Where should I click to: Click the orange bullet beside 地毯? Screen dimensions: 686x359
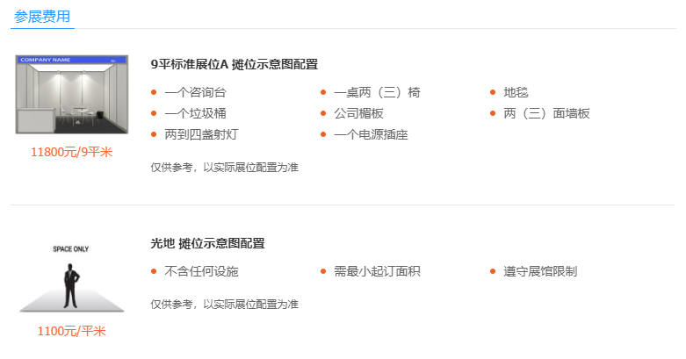click(493, 92)
